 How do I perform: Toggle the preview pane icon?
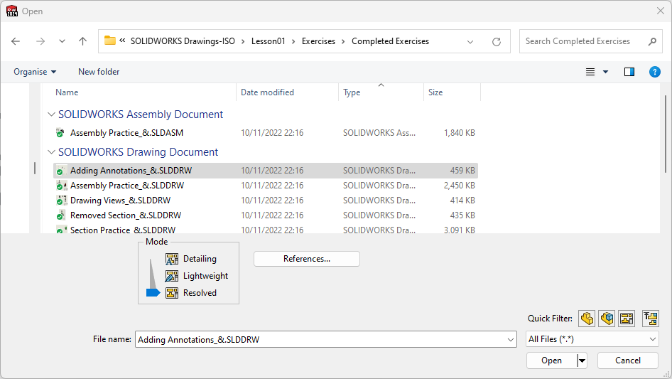[629, 72]
